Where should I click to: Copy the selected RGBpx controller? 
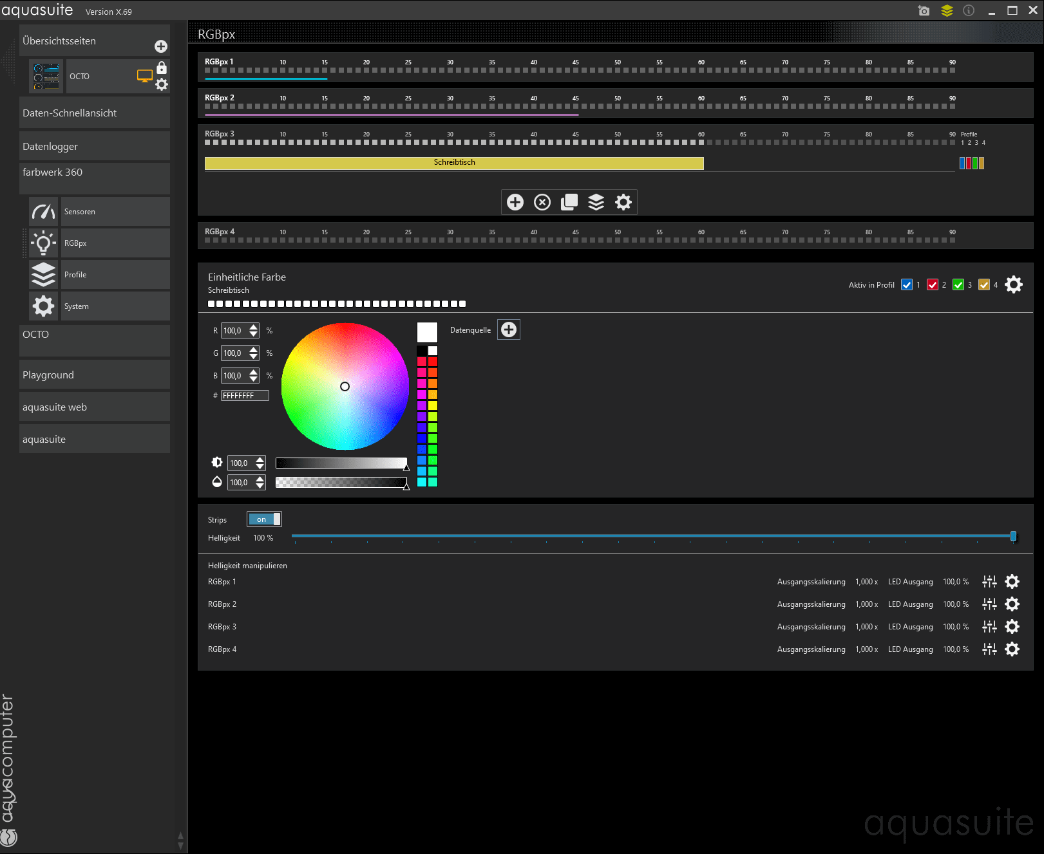point(569,202)
